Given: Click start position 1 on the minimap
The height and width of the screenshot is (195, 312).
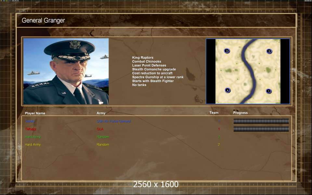Looking at the screenshot, I should pyautogui.click(x=269, y=91).
